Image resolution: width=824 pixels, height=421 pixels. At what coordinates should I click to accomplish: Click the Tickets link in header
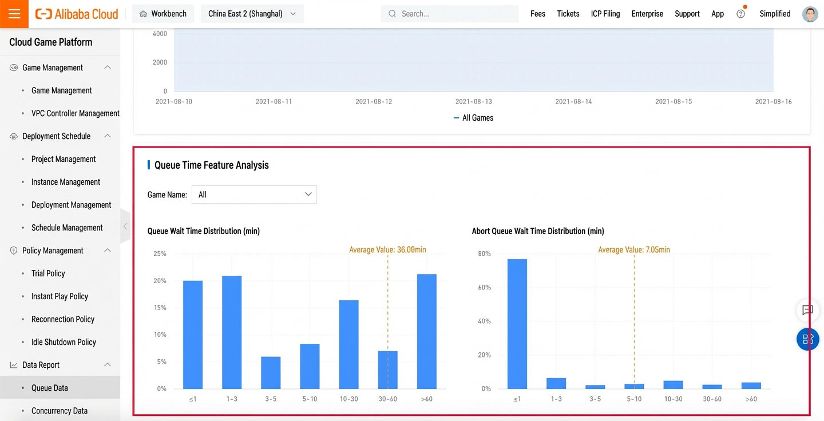point(568,14)
